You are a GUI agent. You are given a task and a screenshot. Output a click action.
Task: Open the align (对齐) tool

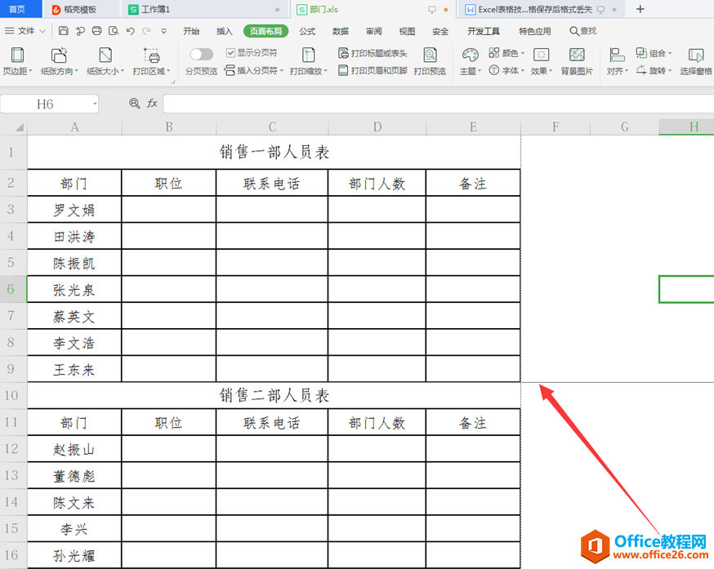coord(617,60)
